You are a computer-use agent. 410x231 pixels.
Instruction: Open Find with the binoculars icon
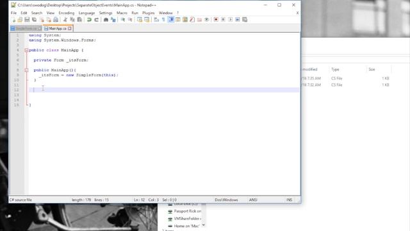(x=106, y=20)
